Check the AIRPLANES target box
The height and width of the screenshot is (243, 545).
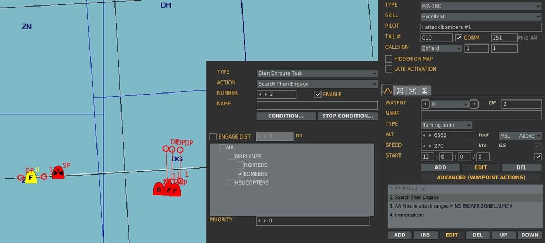(231, 157)
